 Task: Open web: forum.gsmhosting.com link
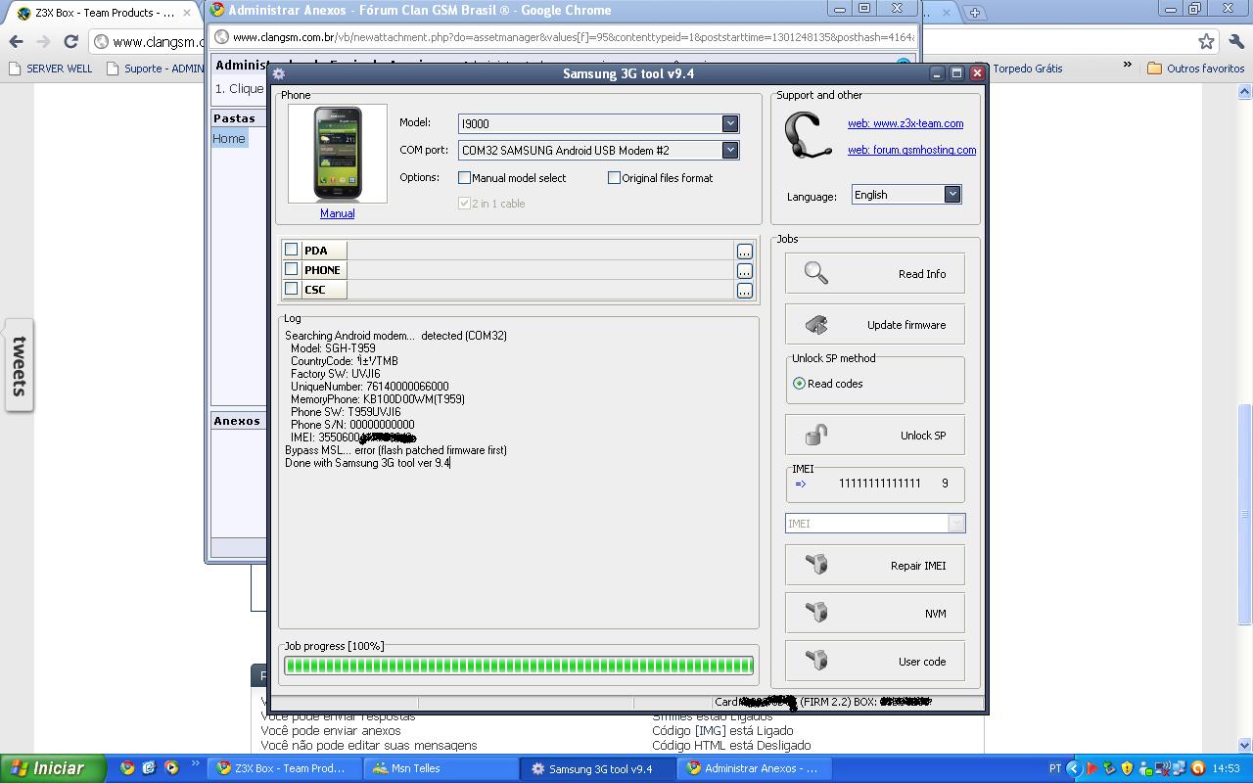911,150
